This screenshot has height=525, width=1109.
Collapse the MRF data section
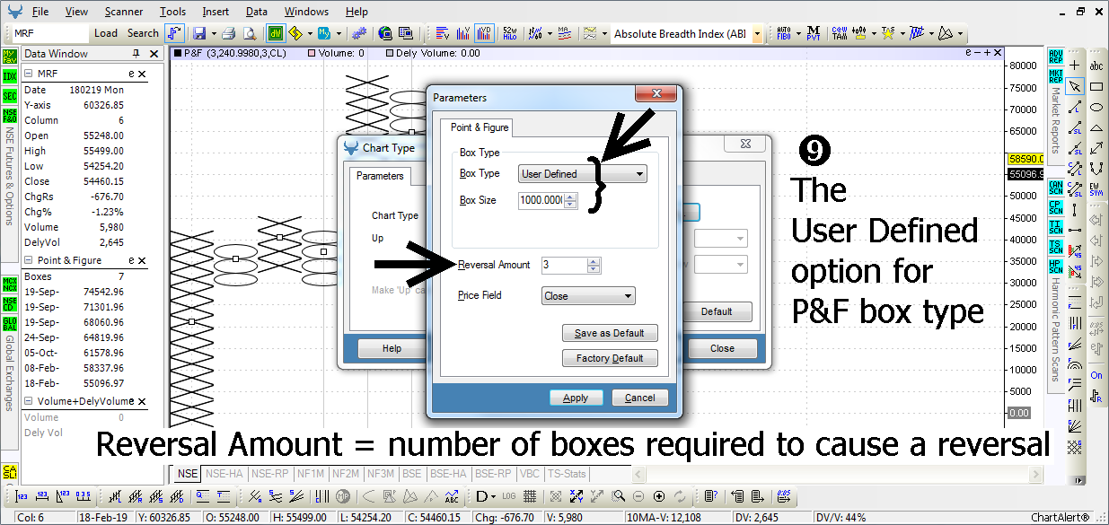click(29, 74)
